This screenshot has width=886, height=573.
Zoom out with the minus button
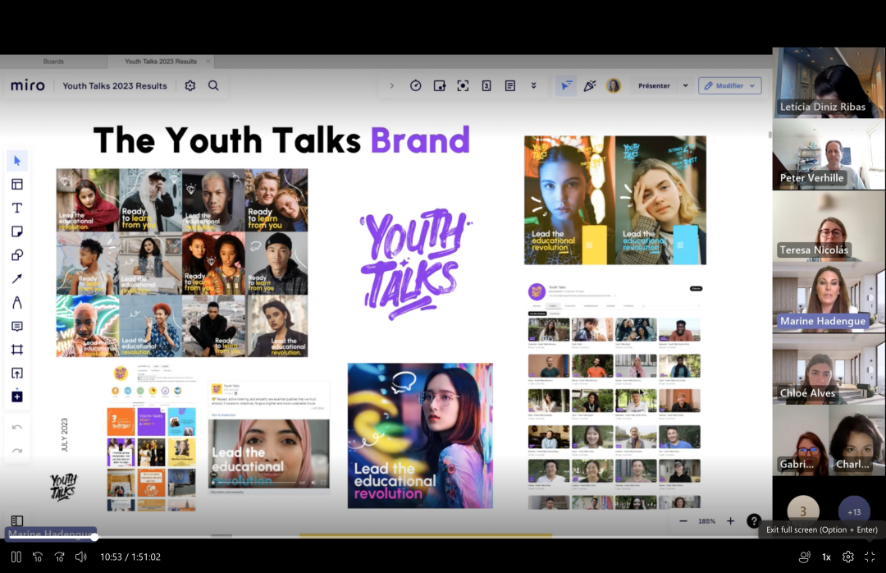[x=683, y=521]
